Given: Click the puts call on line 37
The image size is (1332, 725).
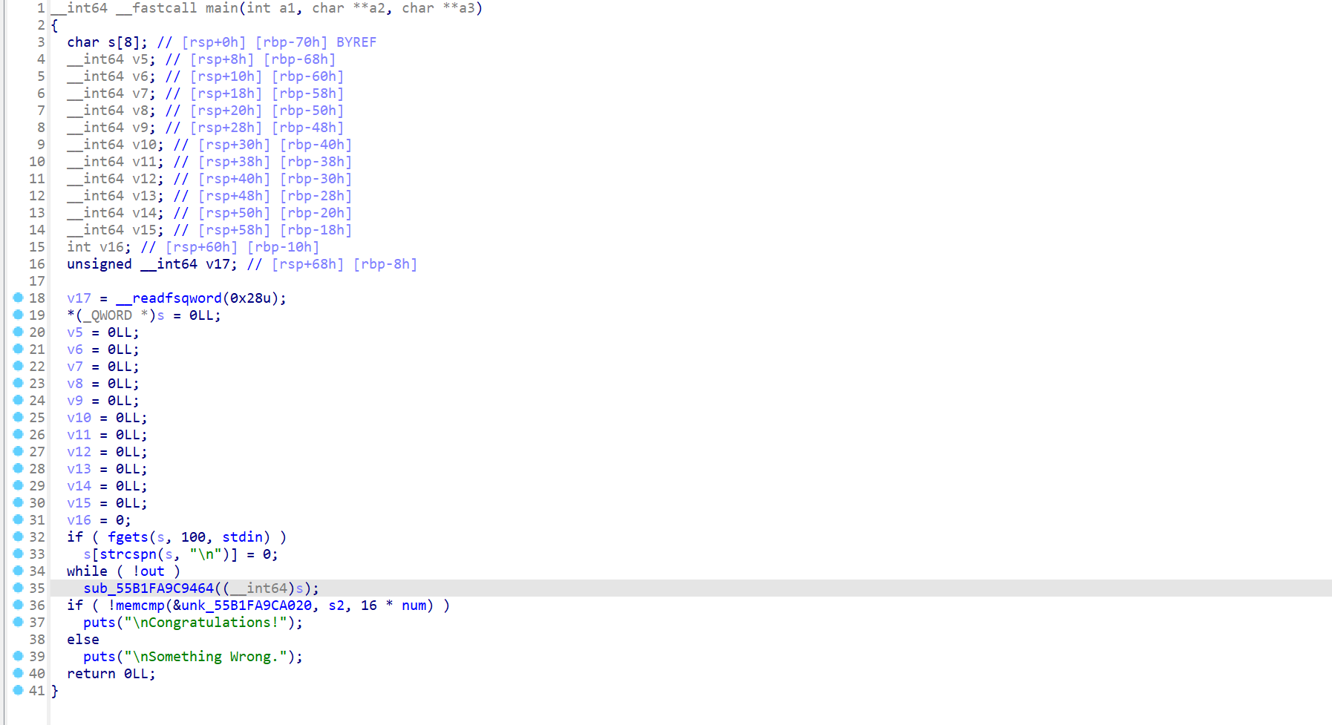Looking at the screenshot, I should click(x=99, y=623).
